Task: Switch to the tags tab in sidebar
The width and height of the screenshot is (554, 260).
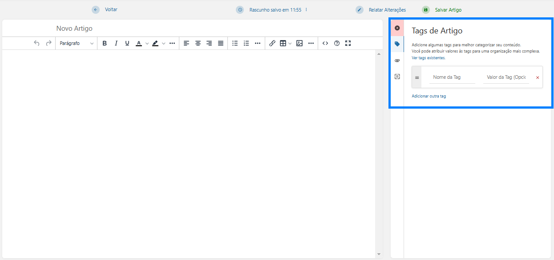Action: point(397,44)
